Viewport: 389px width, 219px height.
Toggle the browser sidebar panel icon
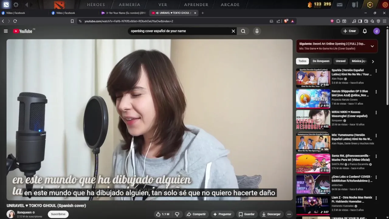[360, 21]
